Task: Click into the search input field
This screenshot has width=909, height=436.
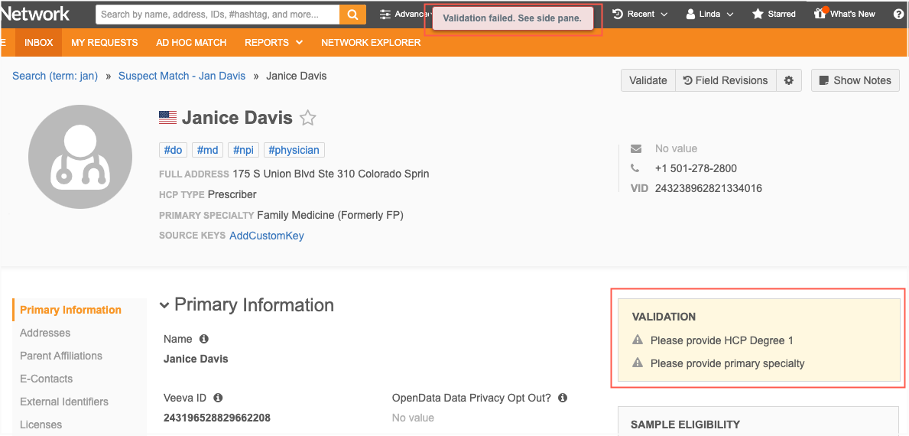Action: tap(218, 15)
